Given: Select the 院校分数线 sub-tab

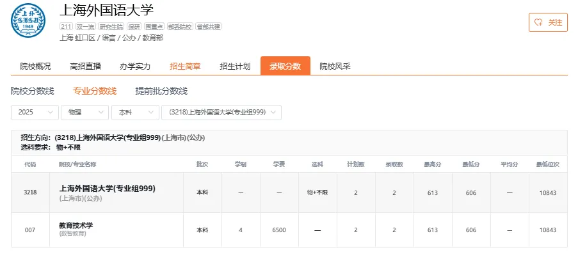Looking at the screenshot, I should point(33,91).
